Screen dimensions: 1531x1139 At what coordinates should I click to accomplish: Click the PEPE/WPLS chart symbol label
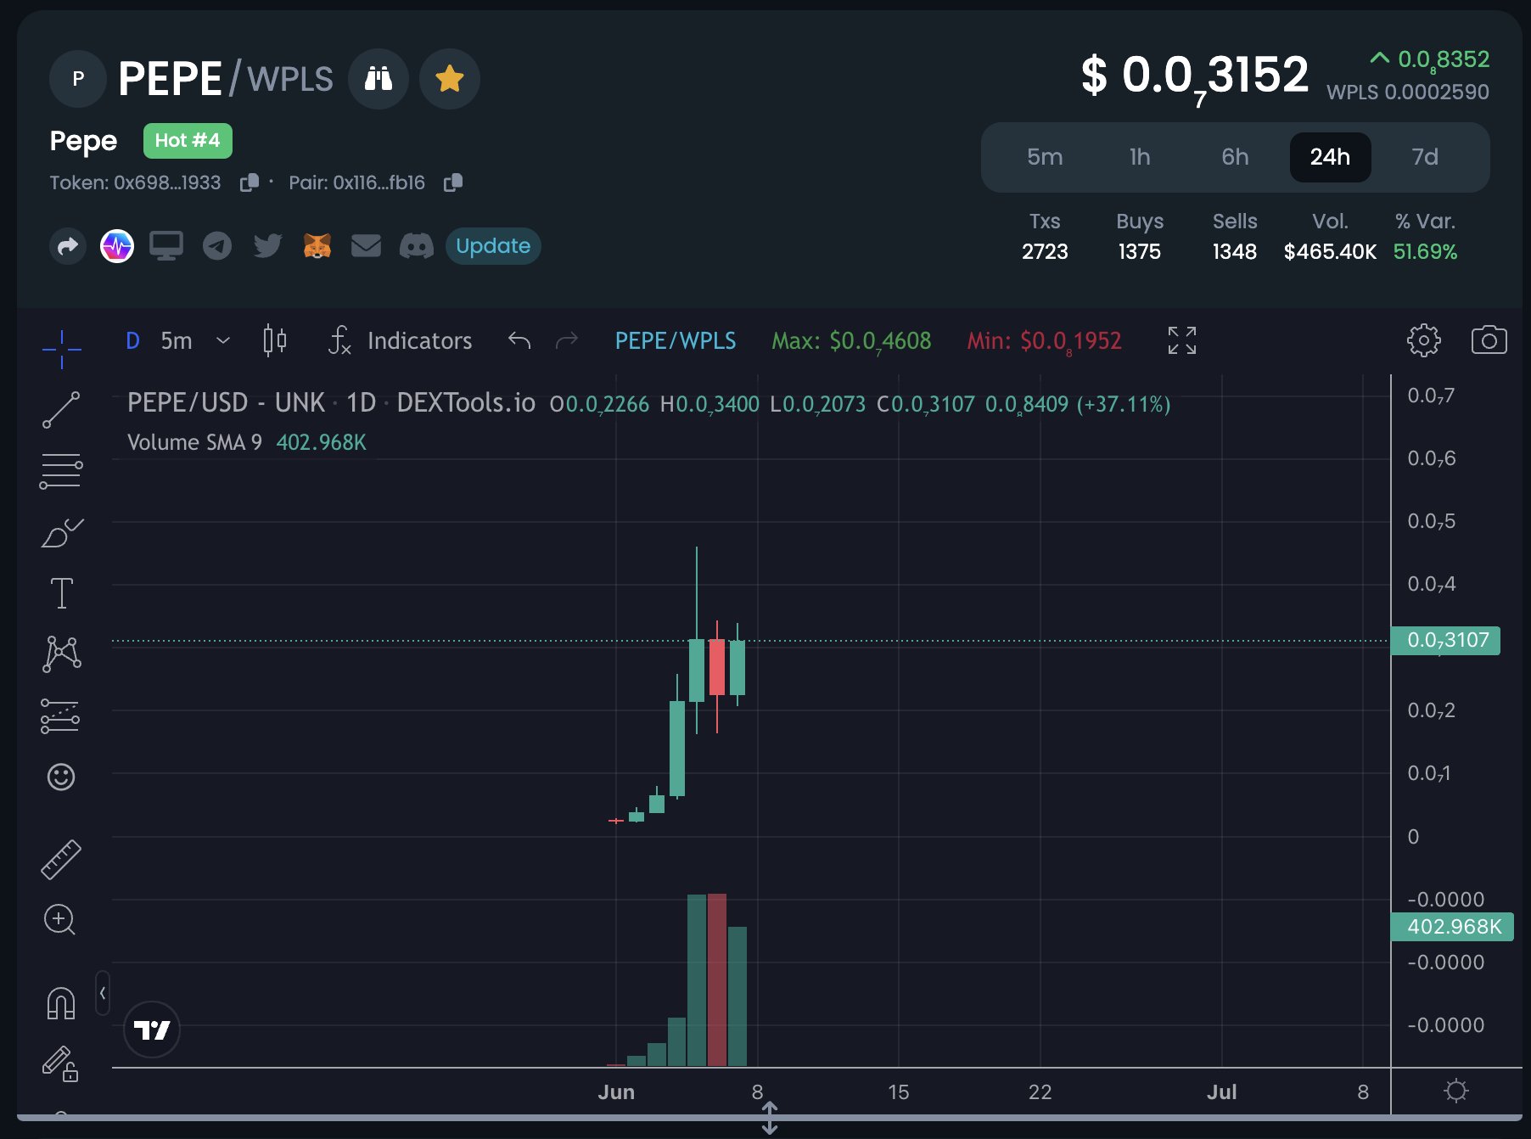(x=676, y=341)
